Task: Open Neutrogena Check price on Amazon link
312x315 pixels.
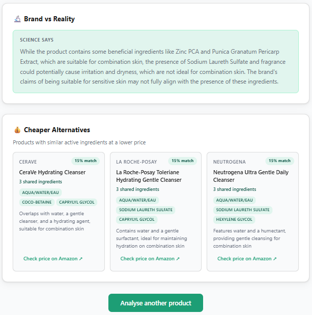Action: [x=247, y=259]
